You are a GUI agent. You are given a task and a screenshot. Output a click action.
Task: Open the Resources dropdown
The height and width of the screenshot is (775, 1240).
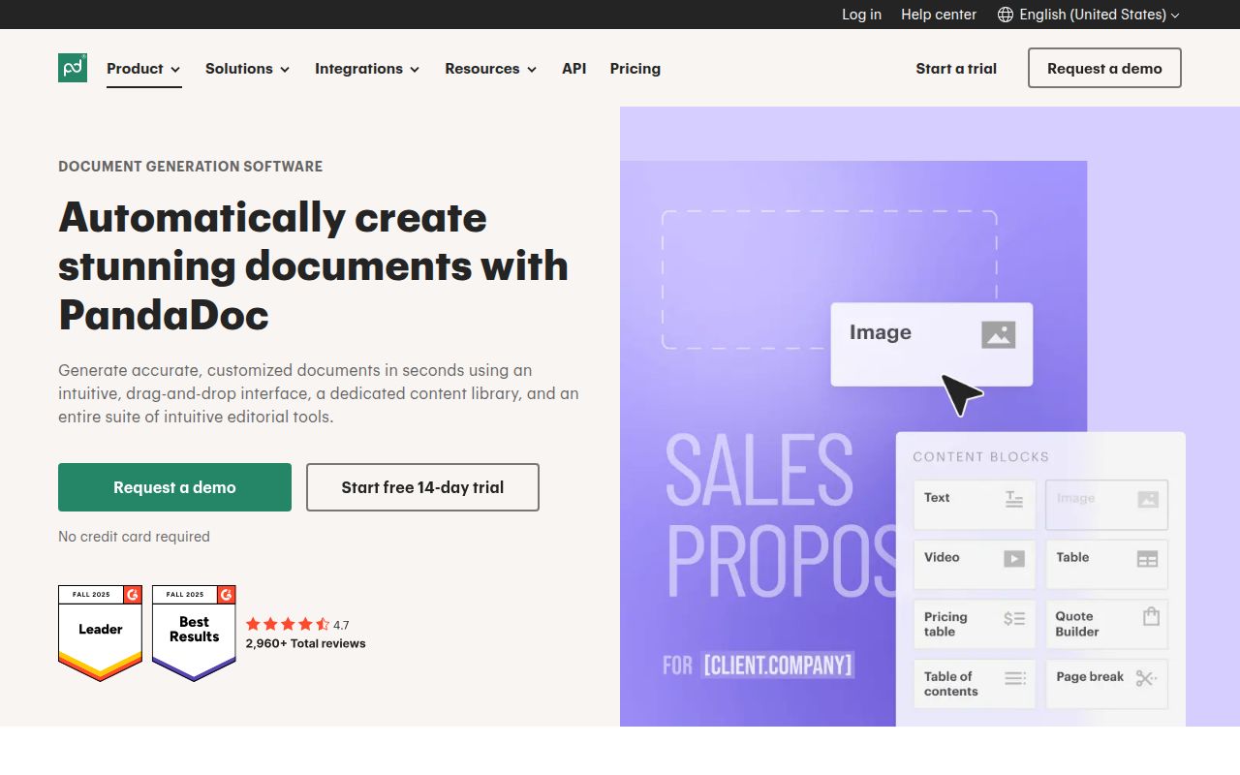(491, 69)
